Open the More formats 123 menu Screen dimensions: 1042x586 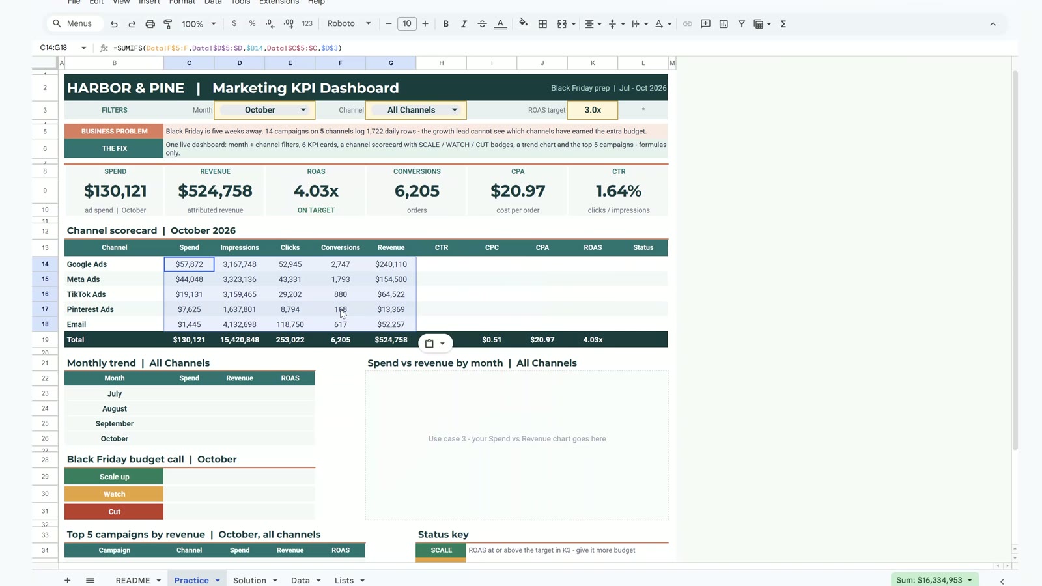point(307,24)
